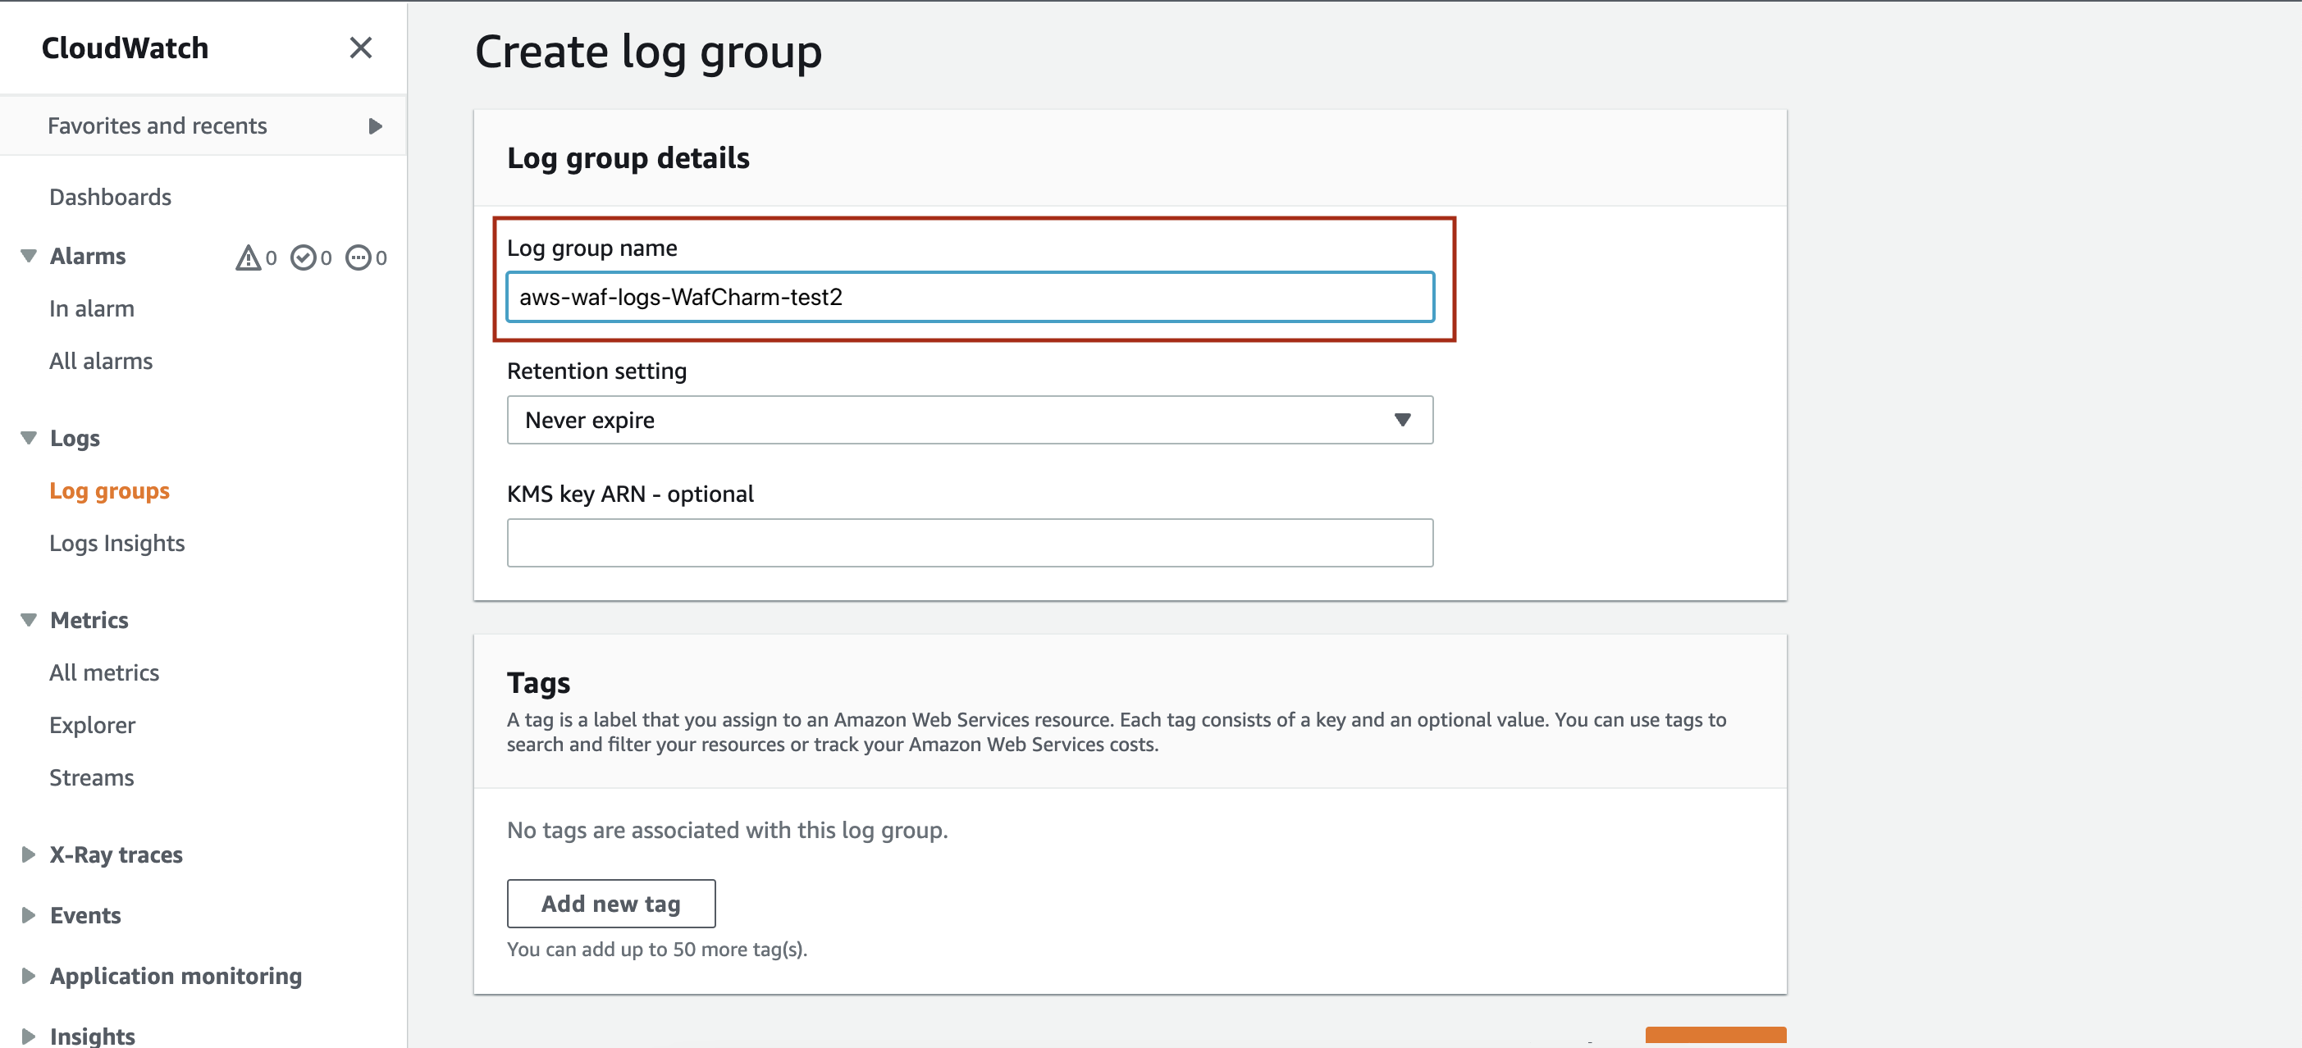Click the Tags section heading
This screenshot has height=1048, width=2302.
[x=538, y=682]
